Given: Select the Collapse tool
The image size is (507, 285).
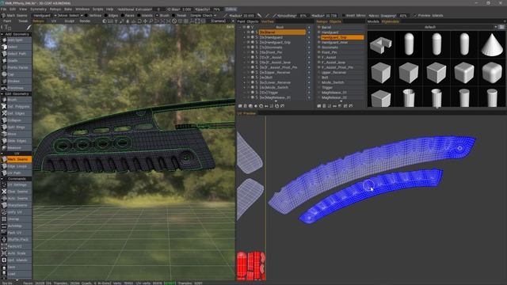Looking at the screenshot, I should coord(16,120).
